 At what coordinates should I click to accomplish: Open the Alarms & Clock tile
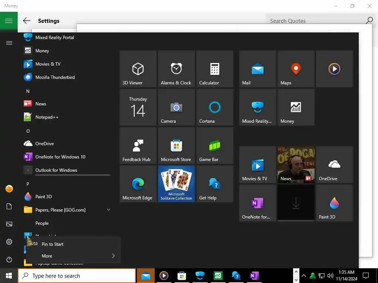point(176,69)
